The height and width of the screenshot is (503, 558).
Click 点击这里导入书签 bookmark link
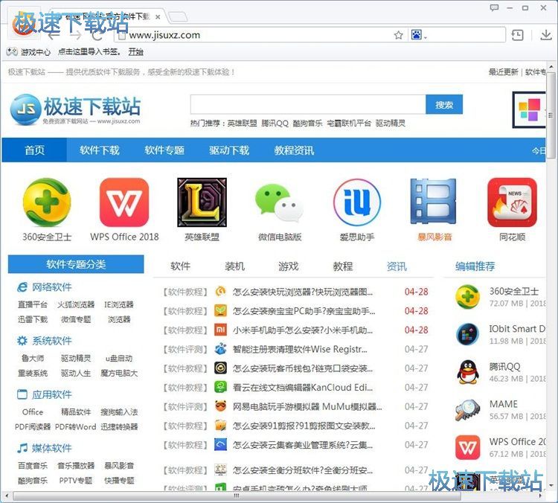tap(89, 52)
